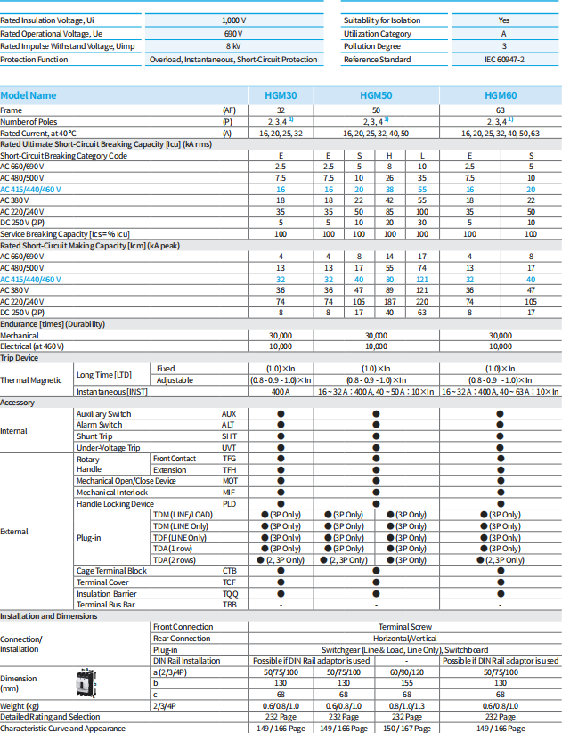
Task: Select the HGM50 column header
Action: click(x=377, y=94)
